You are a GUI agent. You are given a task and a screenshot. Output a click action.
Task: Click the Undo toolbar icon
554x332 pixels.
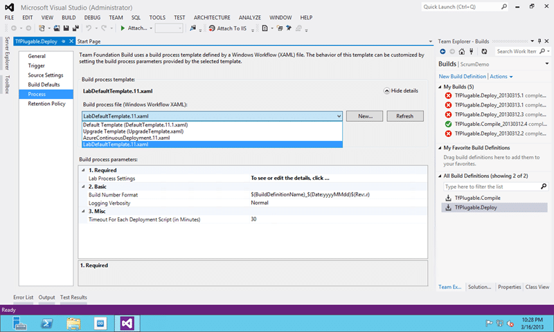(x=89, y=28)
